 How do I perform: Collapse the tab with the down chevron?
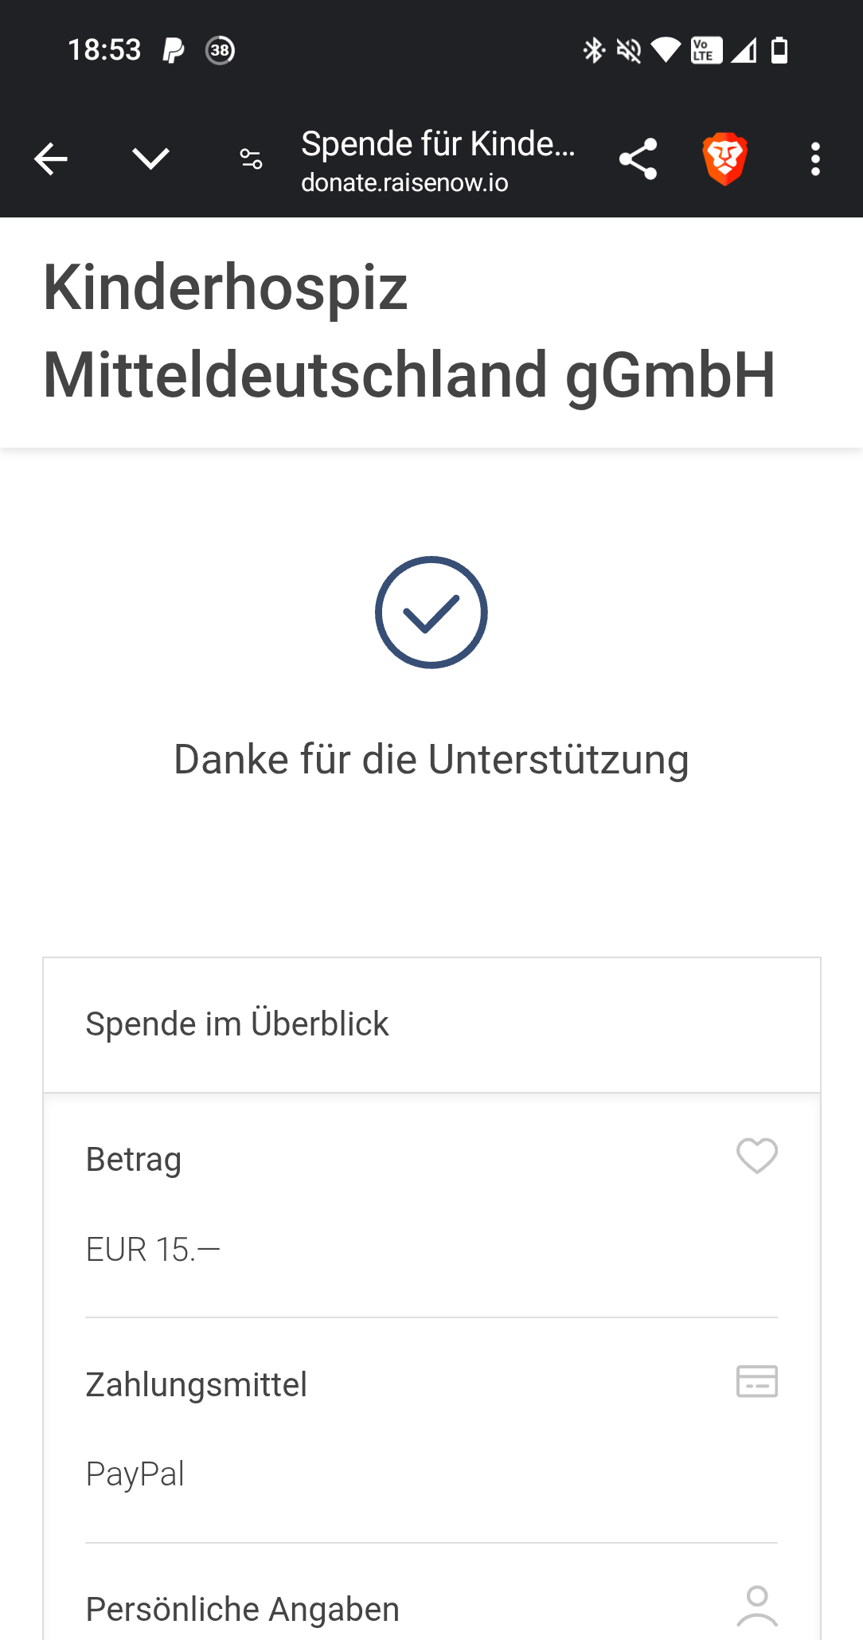150,159
